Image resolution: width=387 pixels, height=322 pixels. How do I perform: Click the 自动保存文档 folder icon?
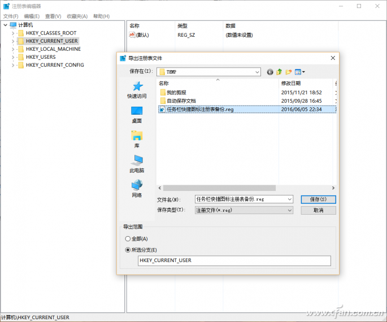pyautogui.click(x=163, y=101)
